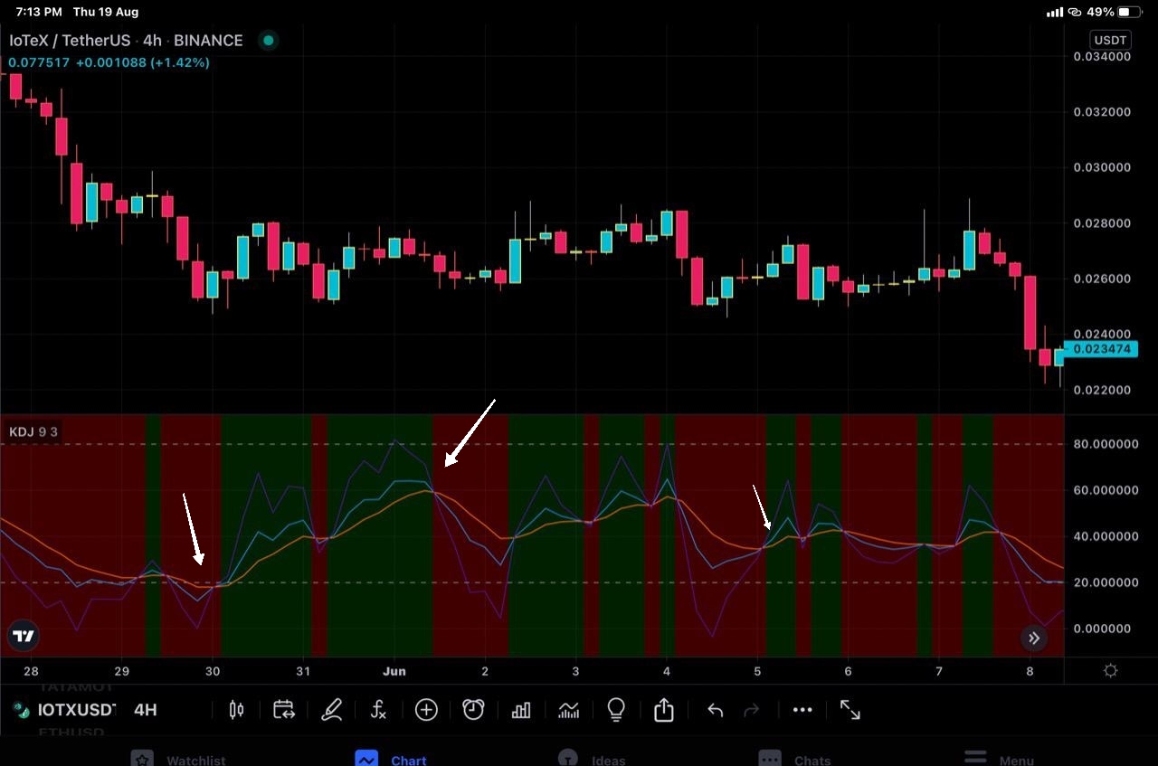Switch to the Chart tab
This screenshot has width=1158, height=766.
tap(391, 758)
